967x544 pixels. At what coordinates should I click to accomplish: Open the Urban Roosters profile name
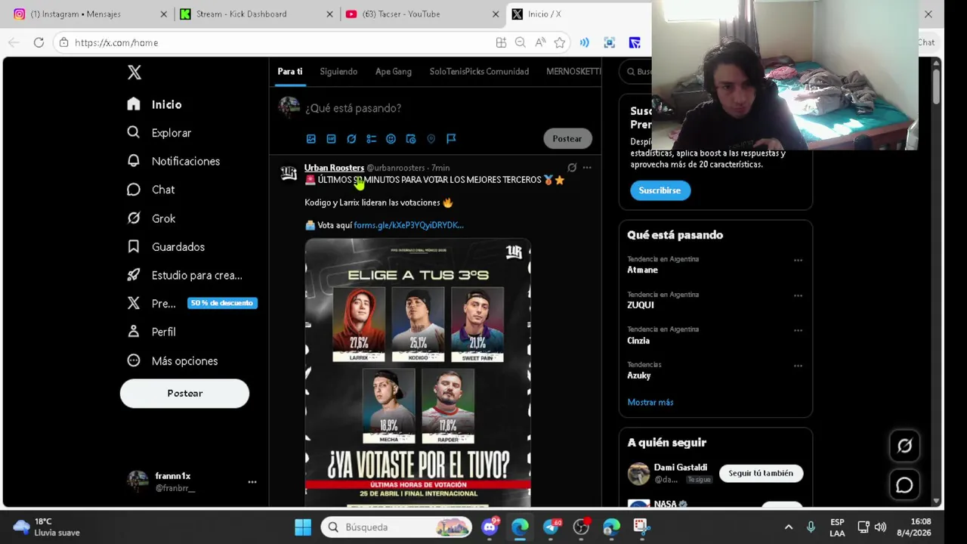(334, 168)
